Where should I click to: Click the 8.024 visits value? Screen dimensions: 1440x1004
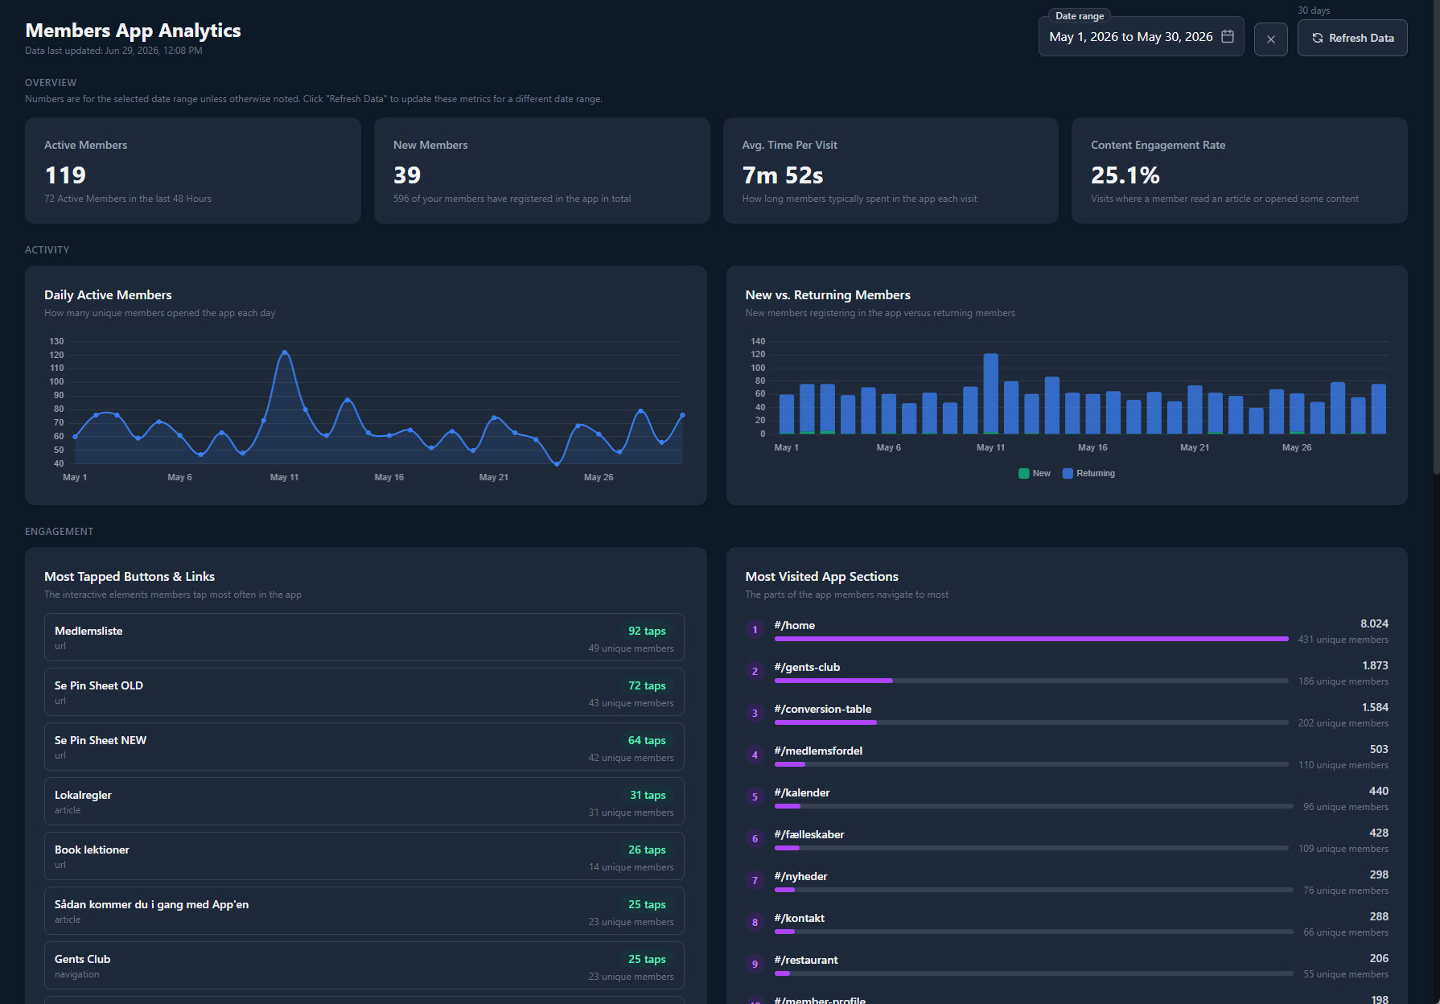coord(1374,623)
